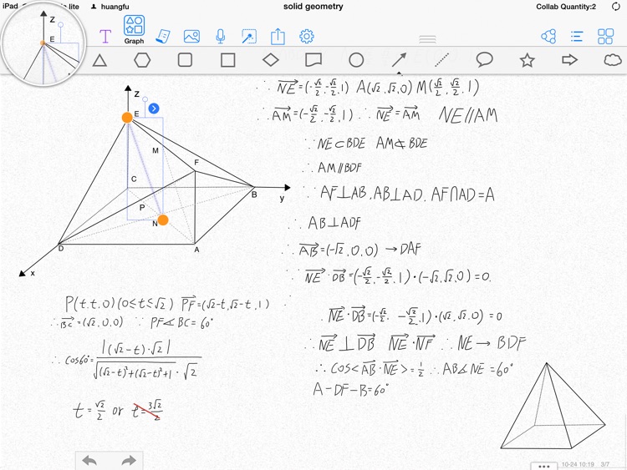The image size is (627, 470).
Task: Choose the cloud shape
Action: click(612, 60)
